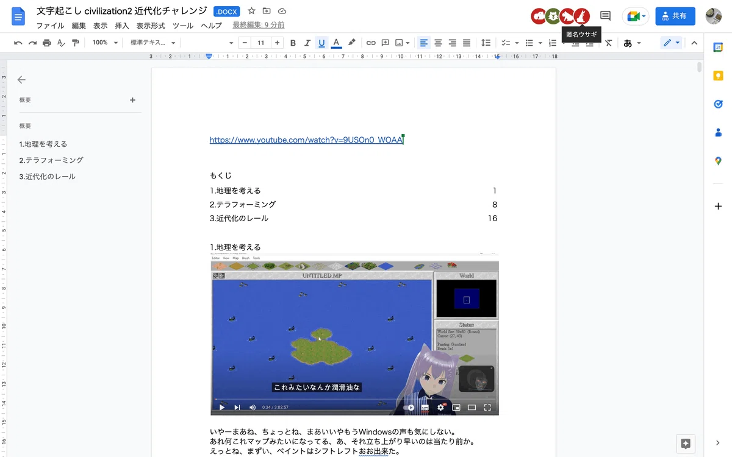Open the comment history icon
Screen dimensions: 732x457
pyautogui.click(x=605, y=16)
